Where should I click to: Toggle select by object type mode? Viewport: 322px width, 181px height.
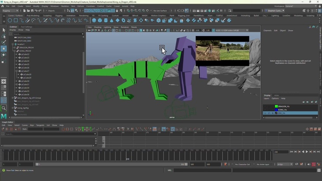tap(72, 11)
